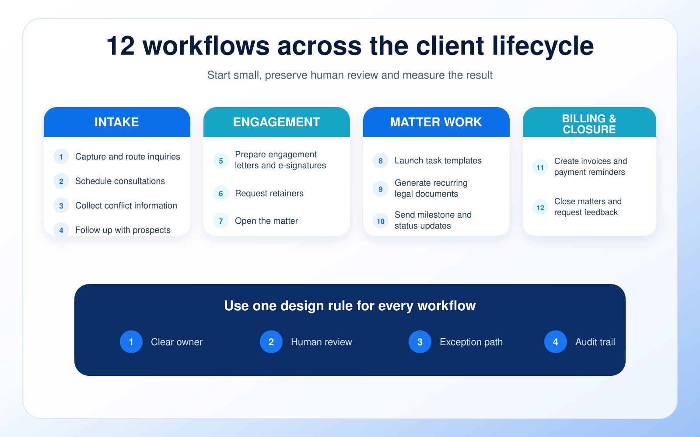Click the text "Open the matter"
Screen dimensions: 700x437
266,221
